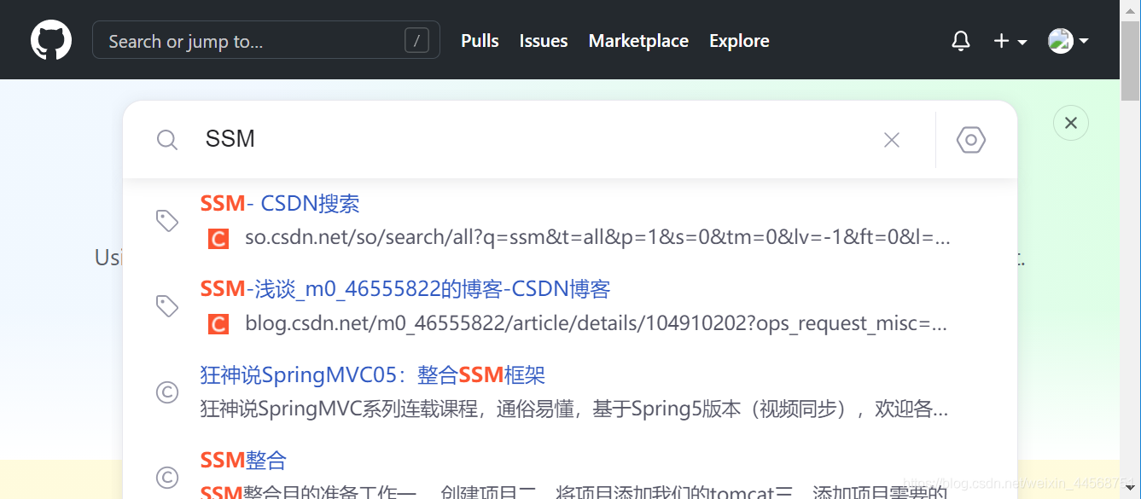
Task: Open the 'SSM整合' result
Action: [243, 460]
